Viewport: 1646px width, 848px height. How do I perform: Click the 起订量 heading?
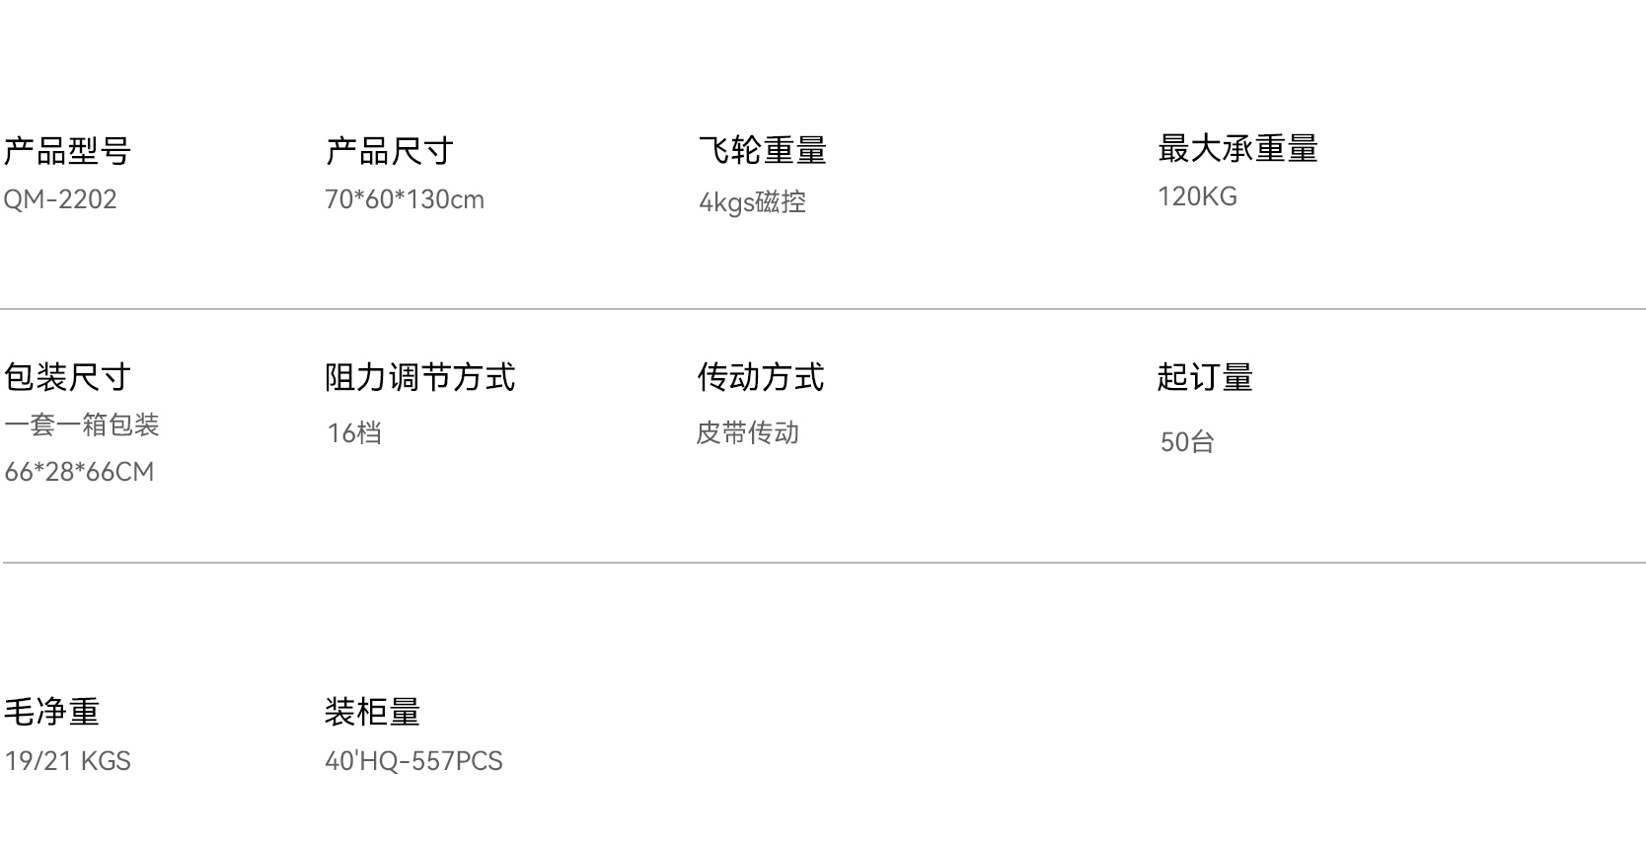point(1205,377)
